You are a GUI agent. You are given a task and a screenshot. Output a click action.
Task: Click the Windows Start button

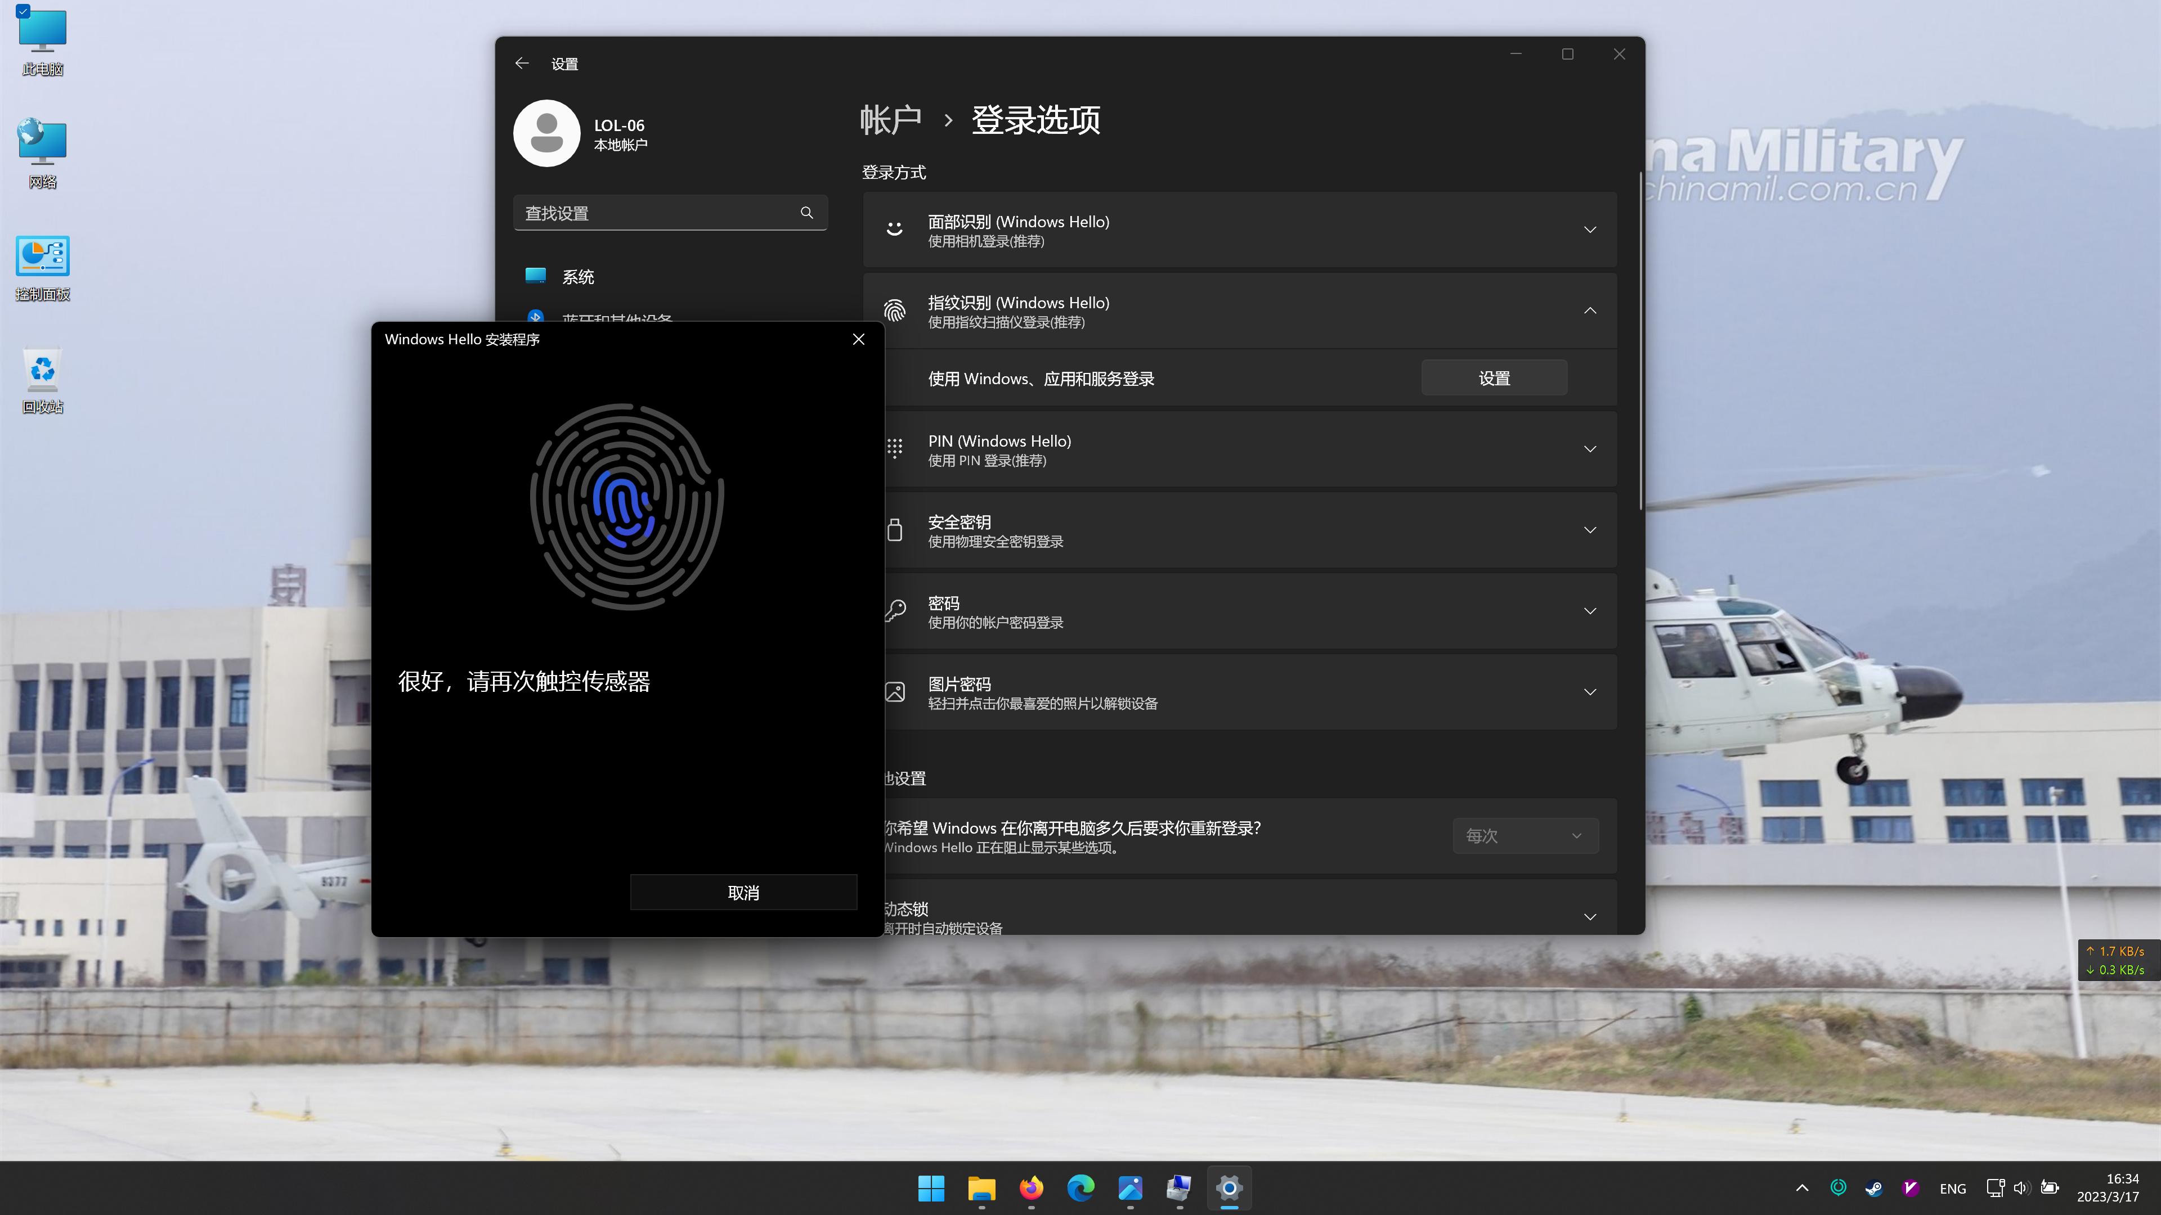[931, 1187]
